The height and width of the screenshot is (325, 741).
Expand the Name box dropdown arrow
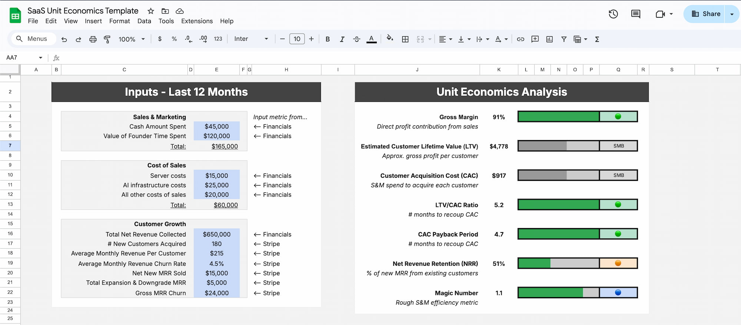coord(40,58)
